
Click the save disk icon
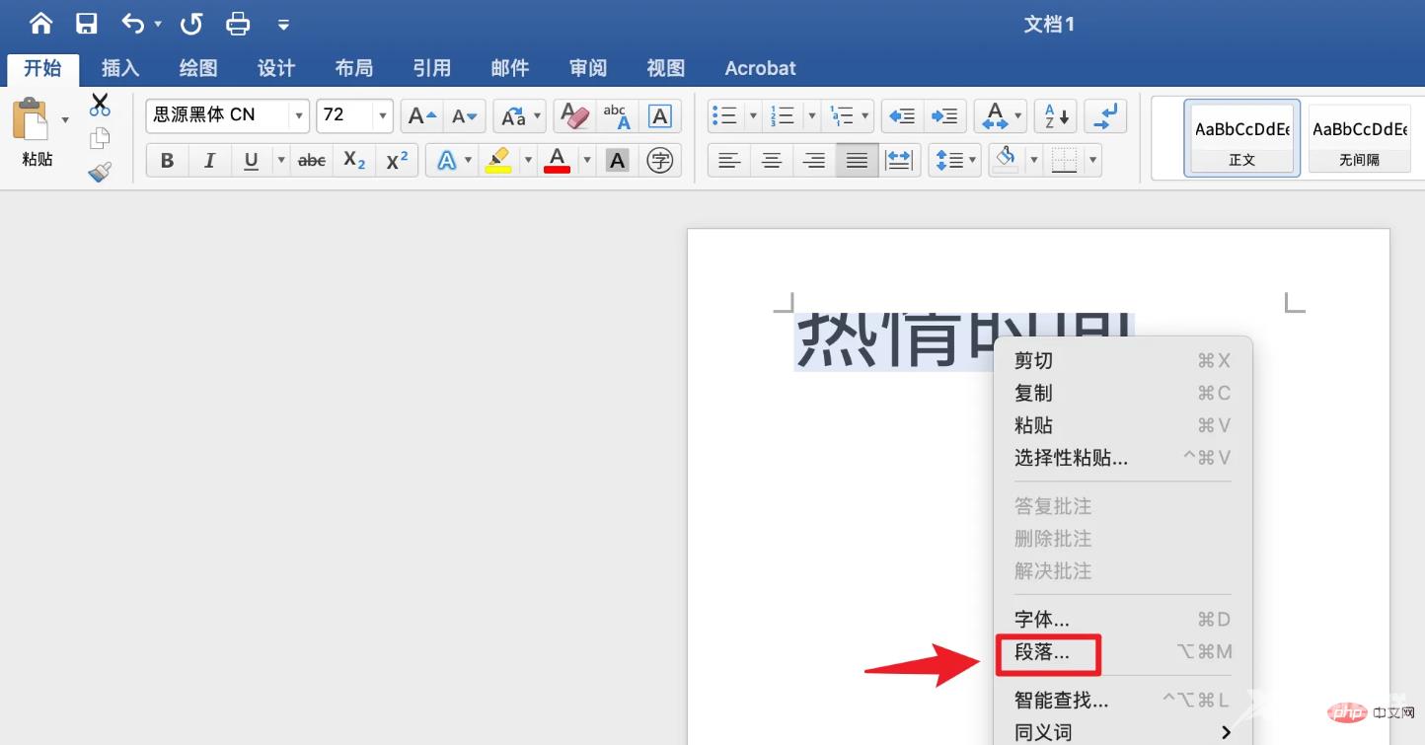tap(87, 24)
